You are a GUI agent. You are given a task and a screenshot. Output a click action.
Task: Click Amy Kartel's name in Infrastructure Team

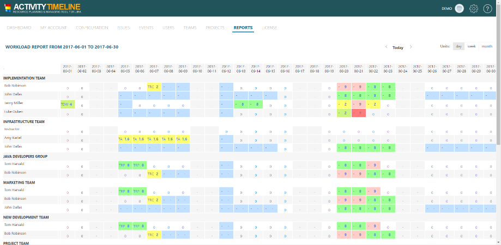click(12, 138)
